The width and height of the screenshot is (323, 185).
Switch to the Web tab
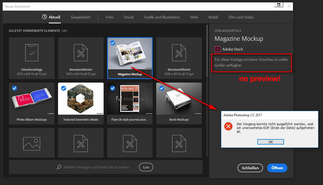(194, 17)
